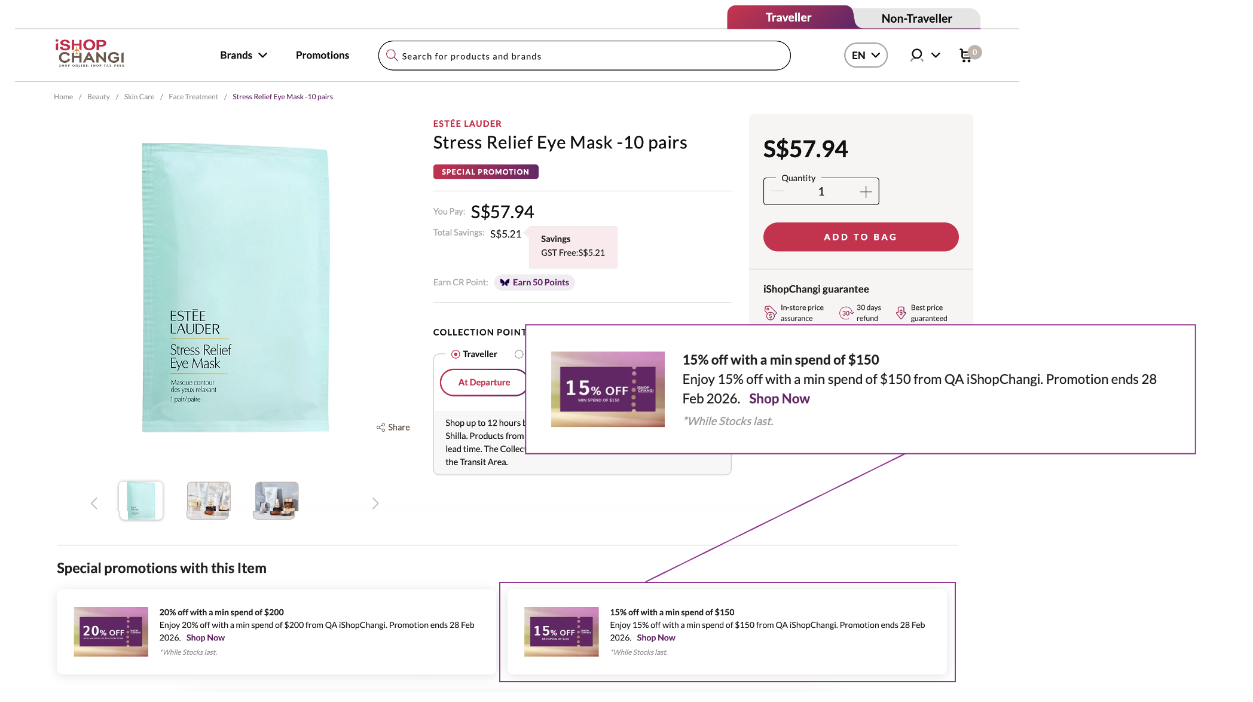1253x702 pixels.
Task: Show previous thumbnails with left arrow
Action: point(94,503)
